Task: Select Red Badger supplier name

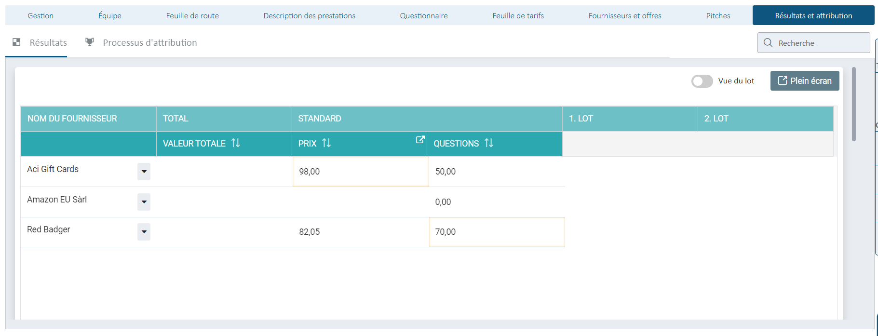Action: click(x=48, y=229)
